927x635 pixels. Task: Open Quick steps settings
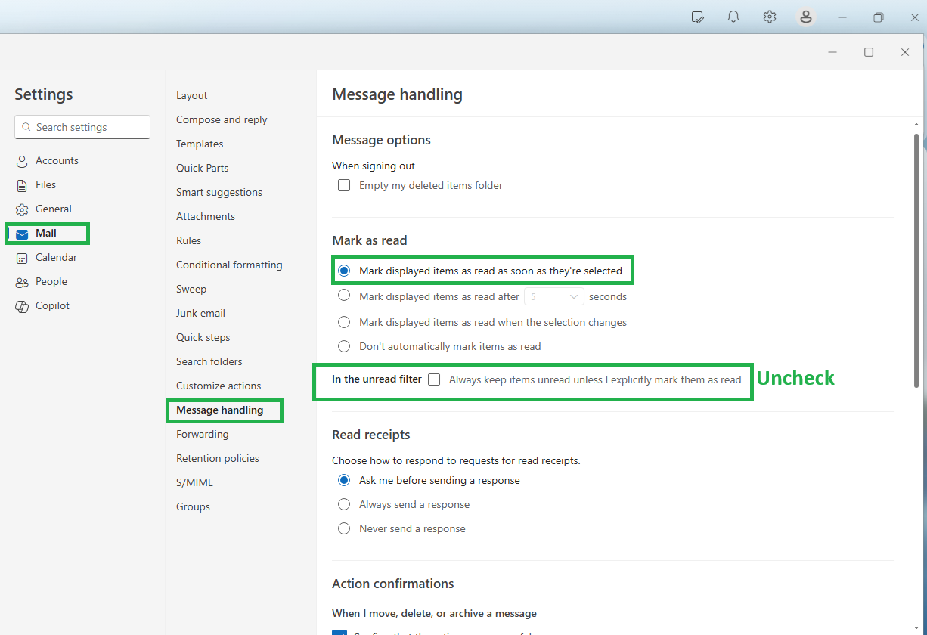[x=203, y=337]
